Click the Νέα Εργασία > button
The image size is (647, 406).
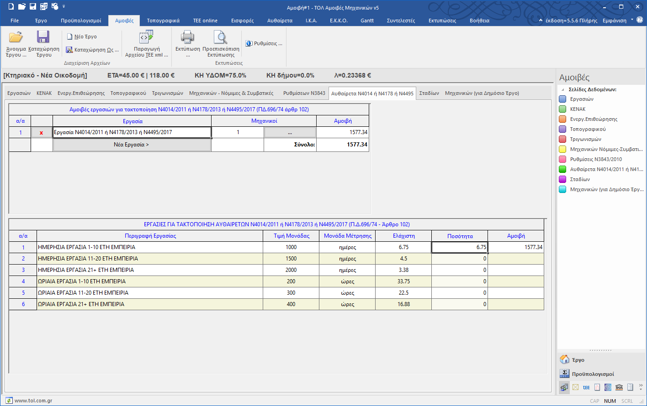[x=132, y=145]
